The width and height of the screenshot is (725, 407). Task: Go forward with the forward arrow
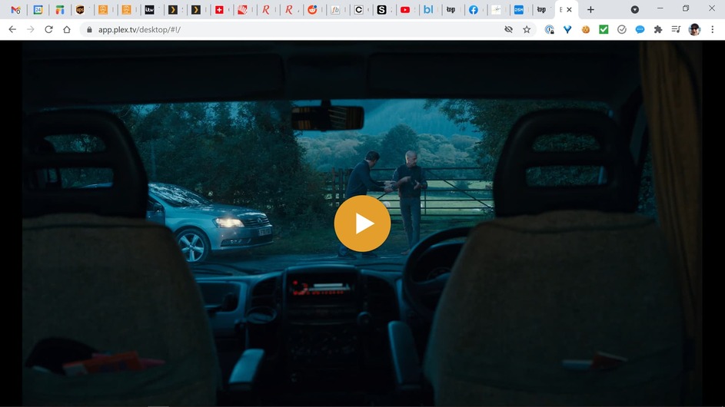click(31, 30)
